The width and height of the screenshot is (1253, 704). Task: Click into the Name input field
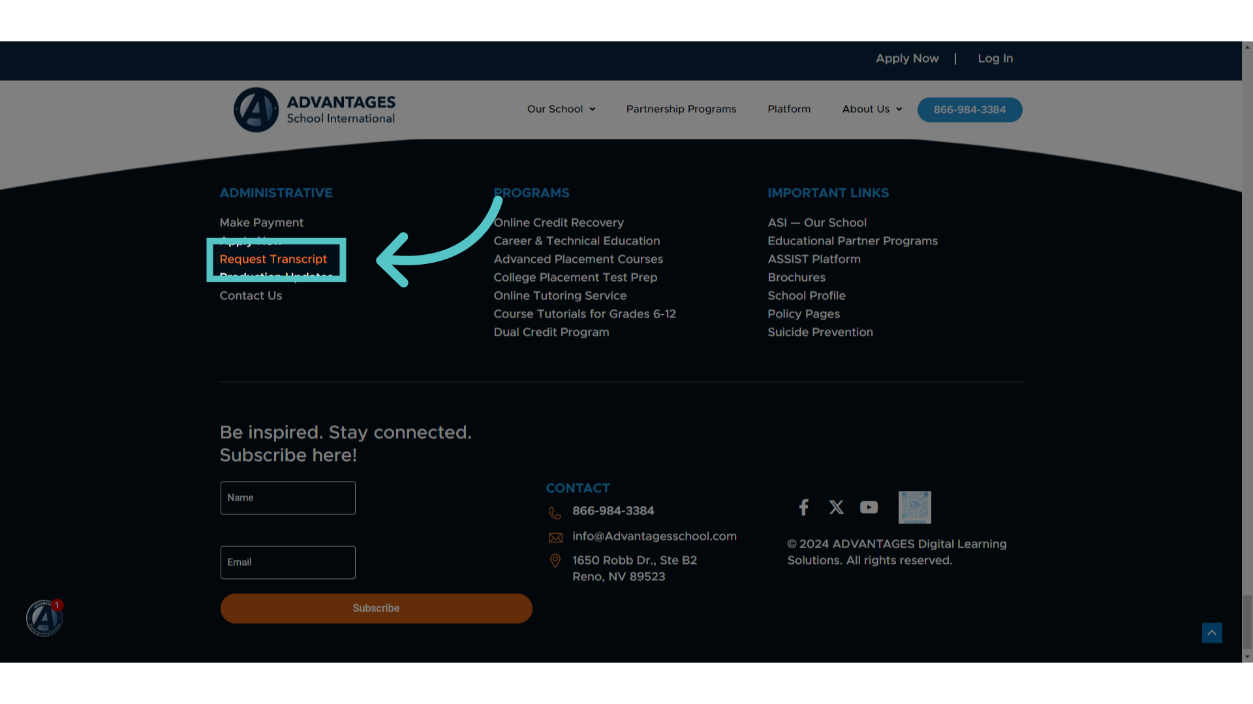point(288,498)
